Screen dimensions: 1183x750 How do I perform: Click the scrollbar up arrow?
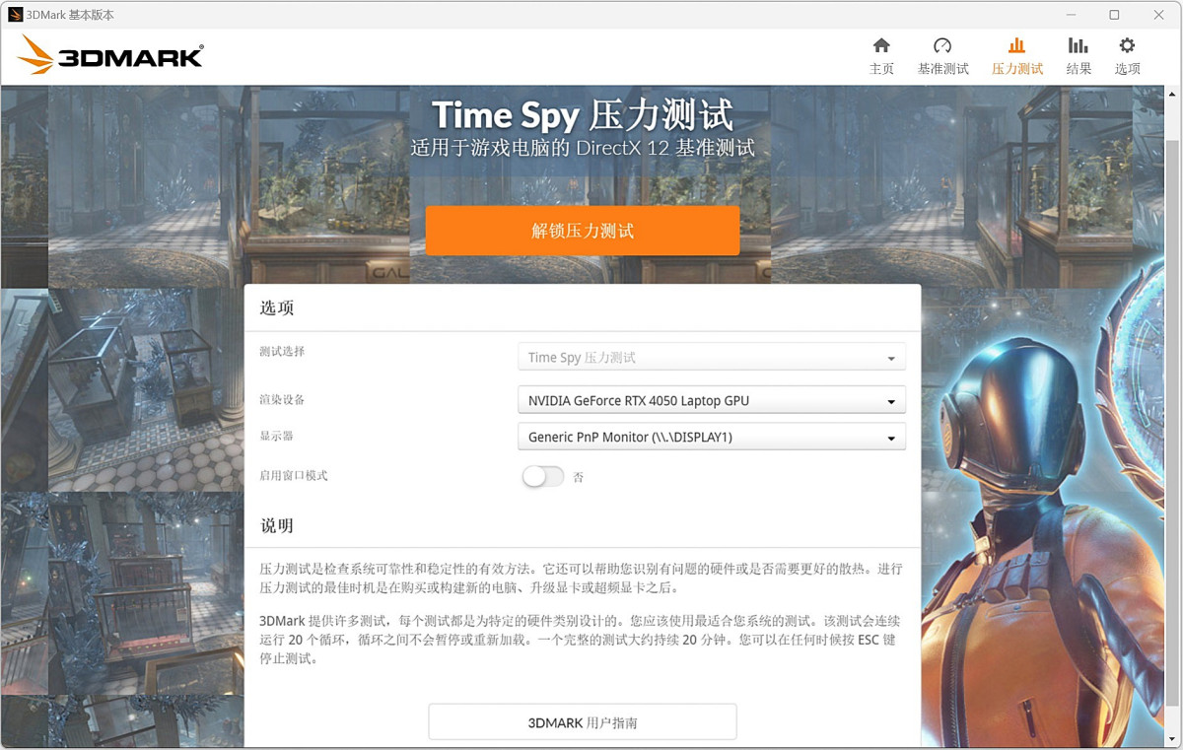(1171, 94)
